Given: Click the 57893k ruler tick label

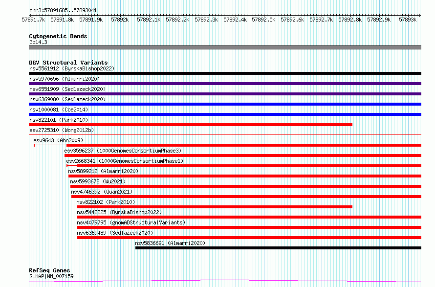Looking at the screenshot, I should [408, 20].
